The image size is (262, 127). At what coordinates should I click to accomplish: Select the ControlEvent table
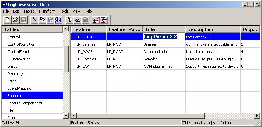point(32,52)
